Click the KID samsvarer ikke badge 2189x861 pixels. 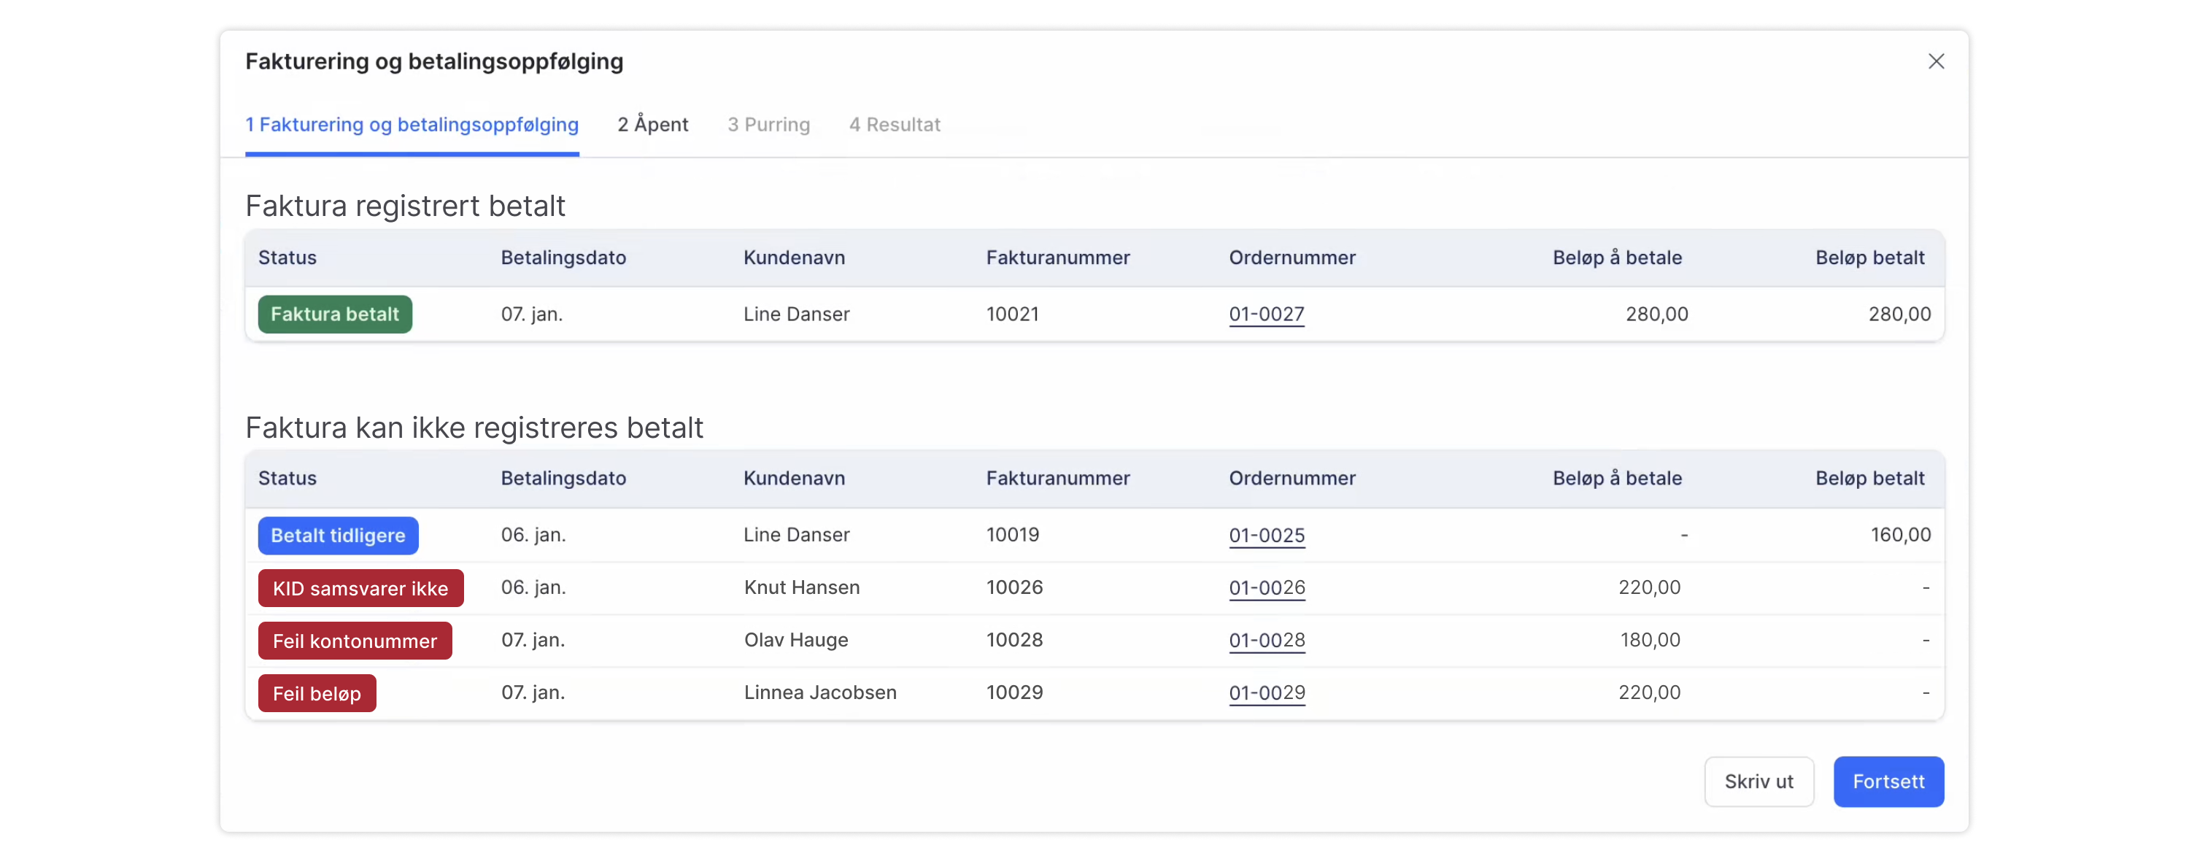(360, 588)
